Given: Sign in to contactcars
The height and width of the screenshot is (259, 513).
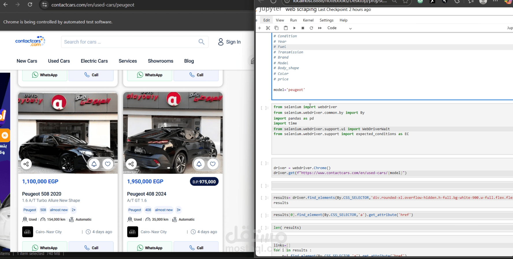Looking at the screenshot, I should point(229,42).
